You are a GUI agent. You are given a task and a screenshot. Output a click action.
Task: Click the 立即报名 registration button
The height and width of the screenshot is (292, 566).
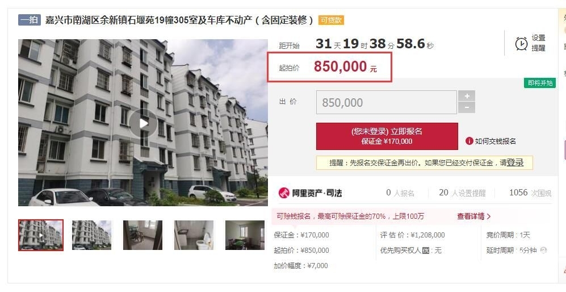387,136
